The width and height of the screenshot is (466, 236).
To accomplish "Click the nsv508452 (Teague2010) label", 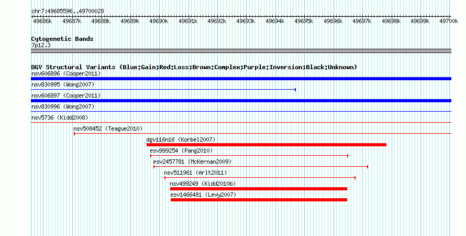I will [x=108, y=128].
